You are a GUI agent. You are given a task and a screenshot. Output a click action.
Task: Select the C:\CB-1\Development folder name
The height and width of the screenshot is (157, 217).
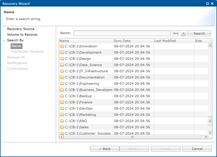[83, 53]
